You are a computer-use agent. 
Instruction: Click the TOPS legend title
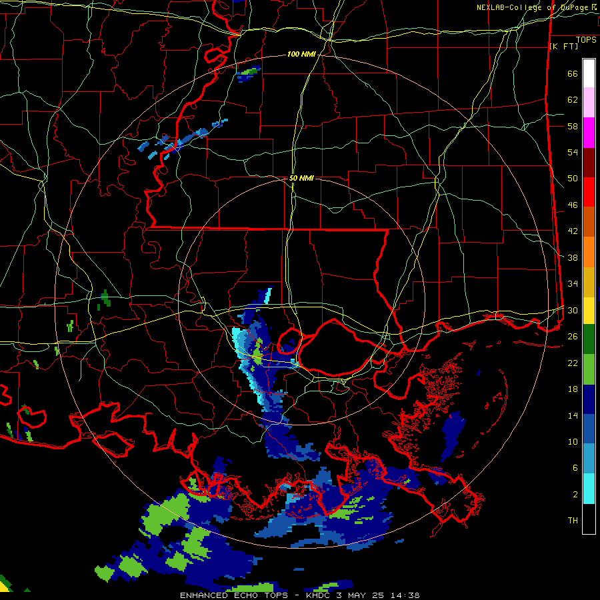(x=586, y=40)
